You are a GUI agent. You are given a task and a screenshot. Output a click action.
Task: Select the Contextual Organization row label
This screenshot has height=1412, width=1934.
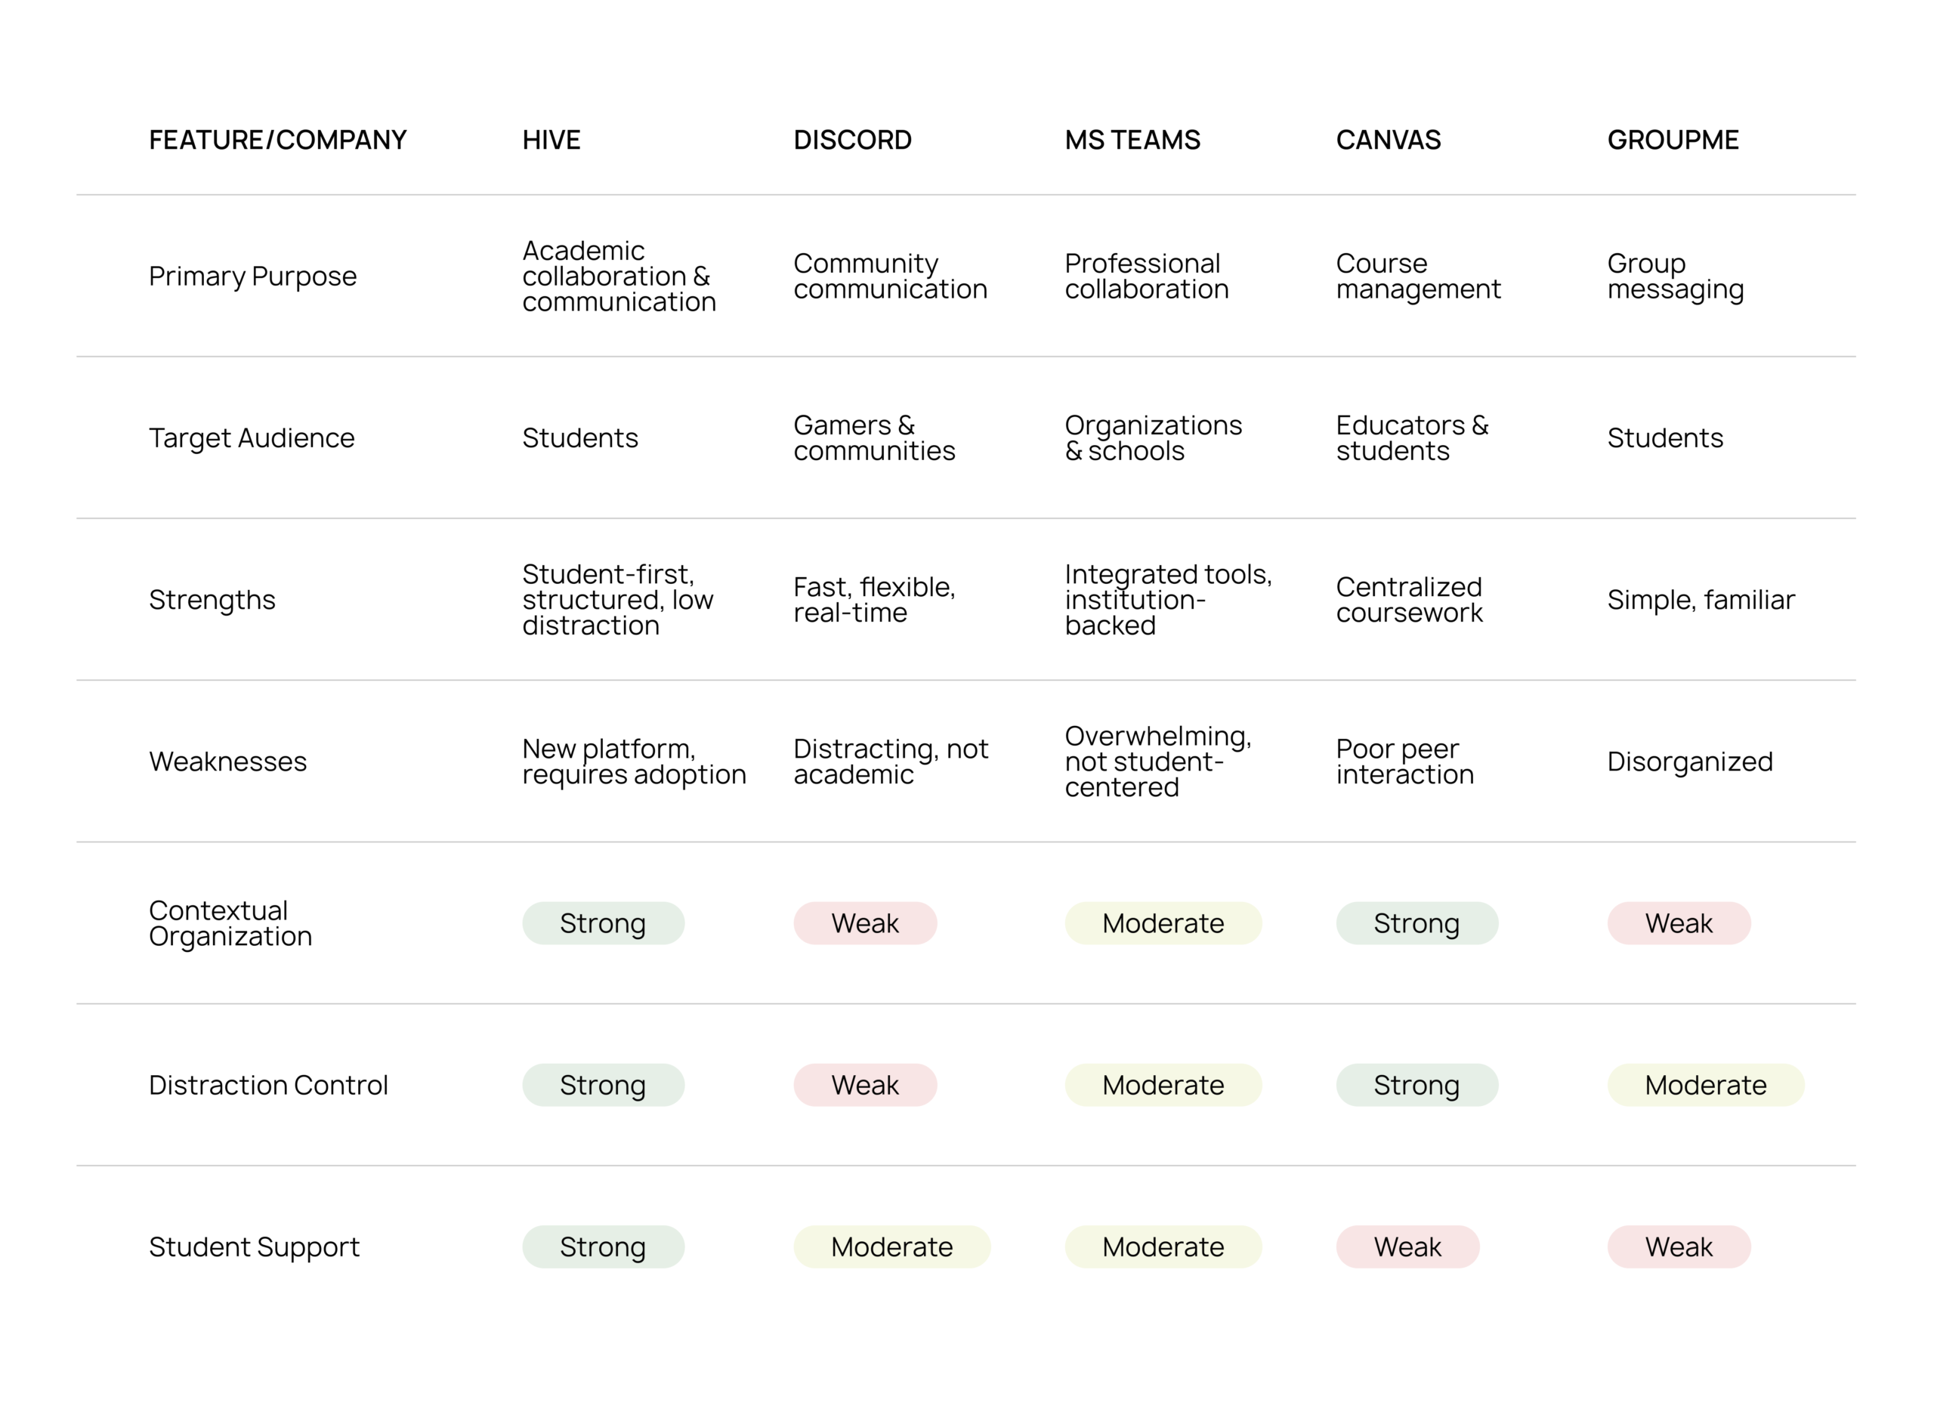point(230,923)
